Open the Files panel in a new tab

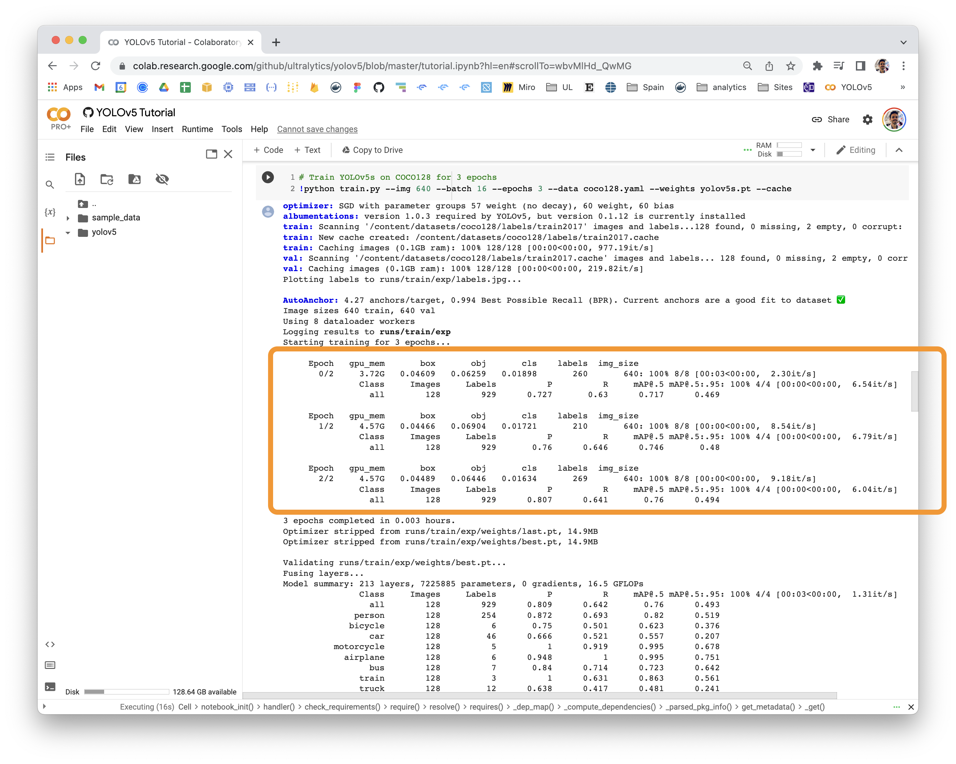click(x=212, y=154)
